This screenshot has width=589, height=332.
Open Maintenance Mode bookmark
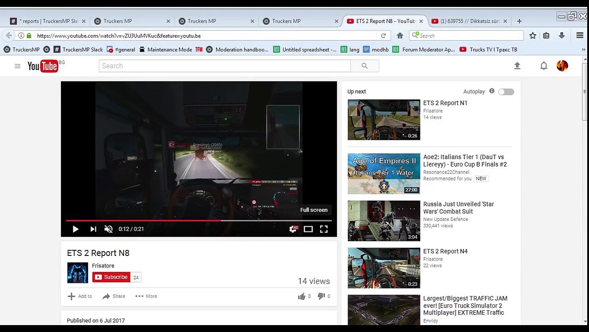click(x=165, y=49)
